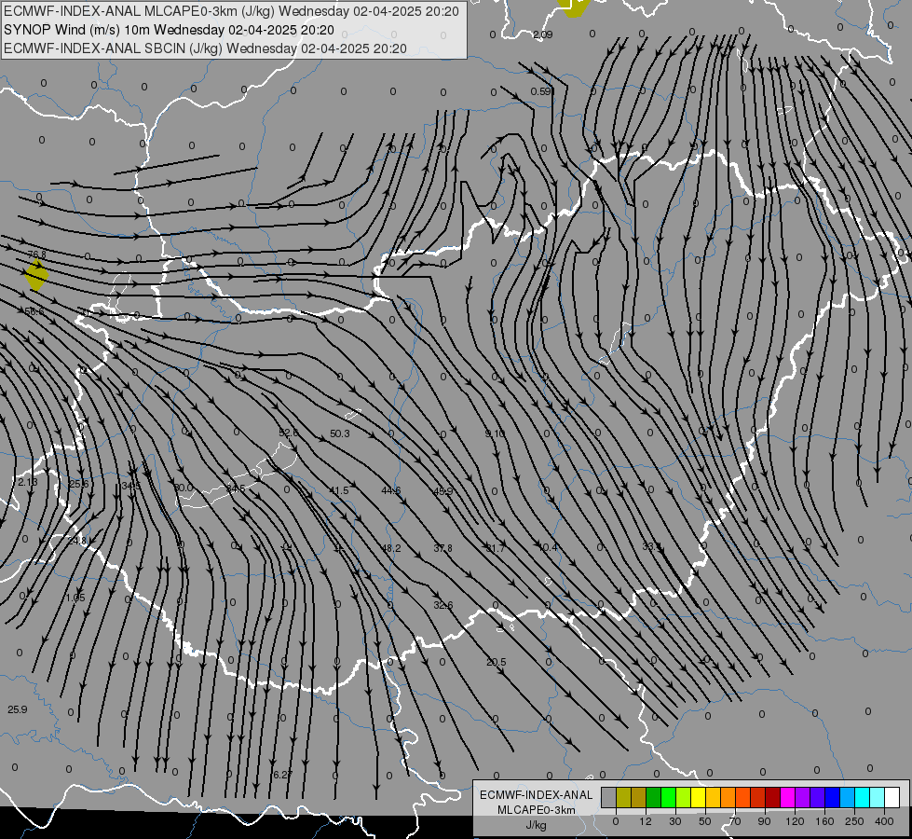912x839 pixels.
Task: Select the pure yellow legend swatch
Action: click(x=698, y=797)
